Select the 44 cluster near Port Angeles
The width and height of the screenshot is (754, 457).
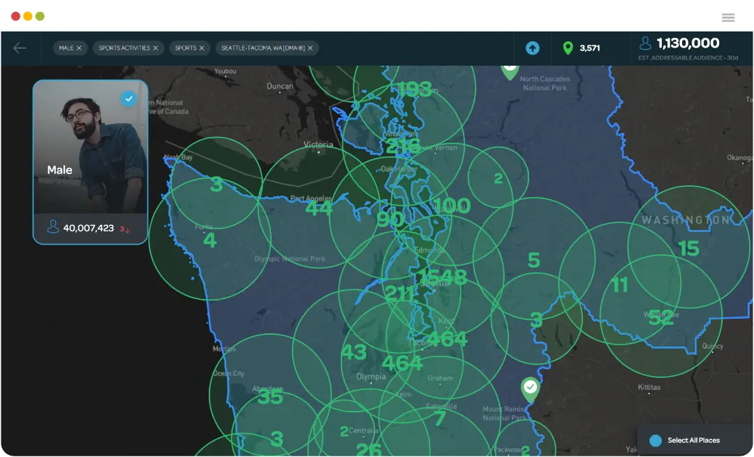click(x=319, y=208)
